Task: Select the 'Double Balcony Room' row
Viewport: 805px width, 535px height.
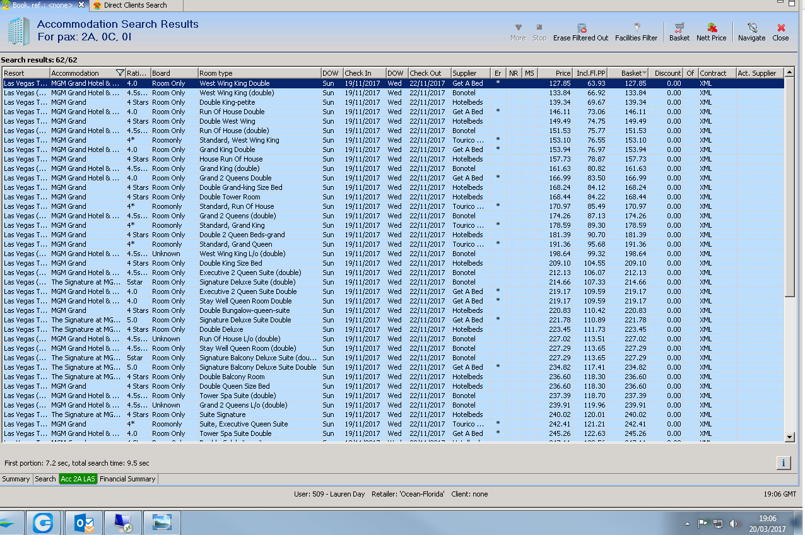Action: [392, 377]
